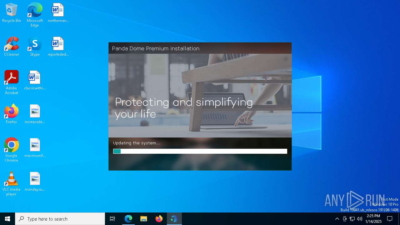The height and width of the screenshot is (225, 400).
Task: Select the mondaysu... image file
Action: (35, 182)
